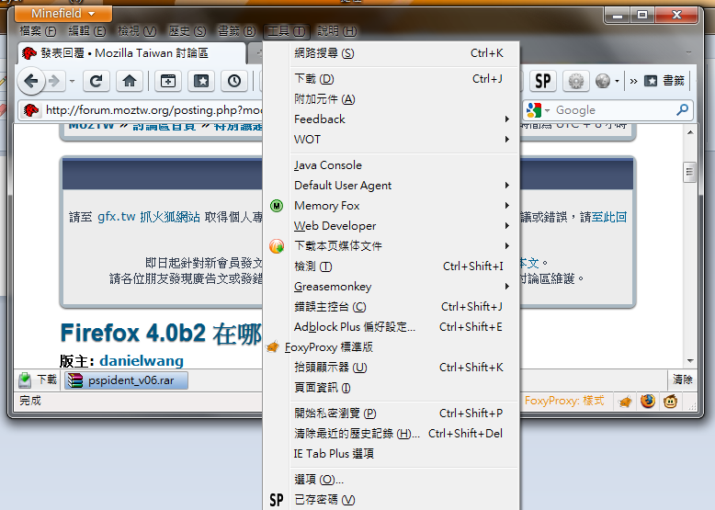Select 檢測 (I) inspect entry

pyautogui.click(x=392, y=266)
